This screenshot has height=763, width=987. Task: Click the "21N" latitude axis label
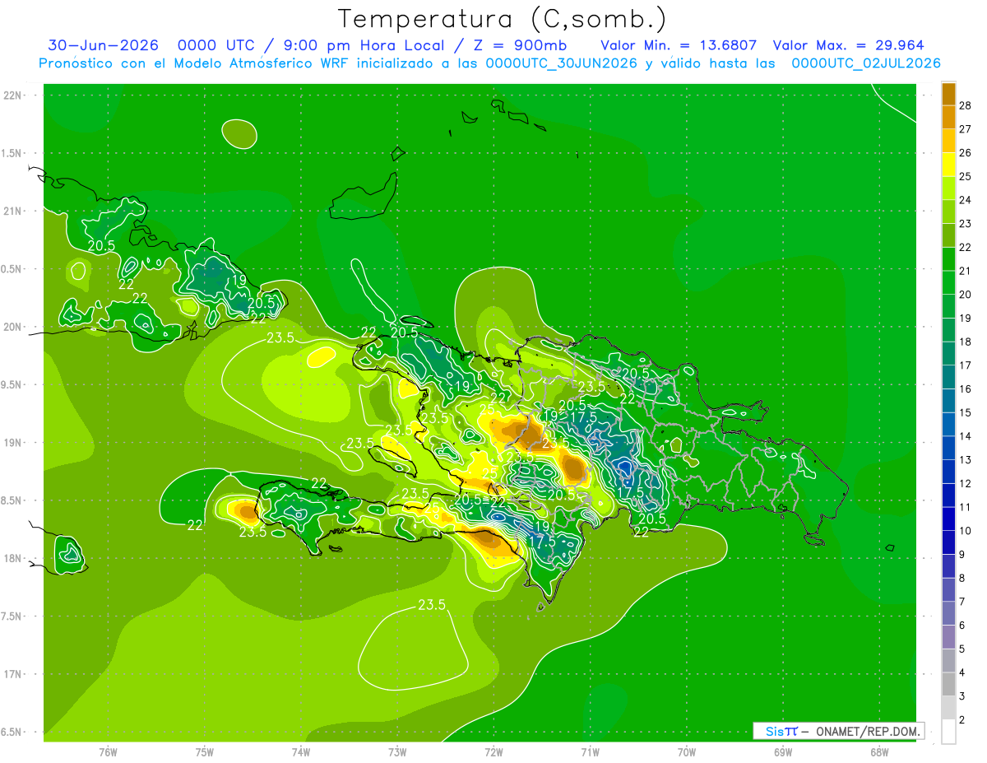(13, 211)
